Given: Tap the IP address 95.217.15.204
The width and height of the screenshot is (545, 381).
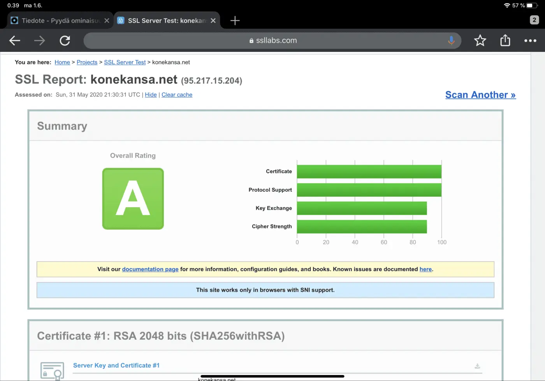Looking at the screenshot, I should coord(211,81).
